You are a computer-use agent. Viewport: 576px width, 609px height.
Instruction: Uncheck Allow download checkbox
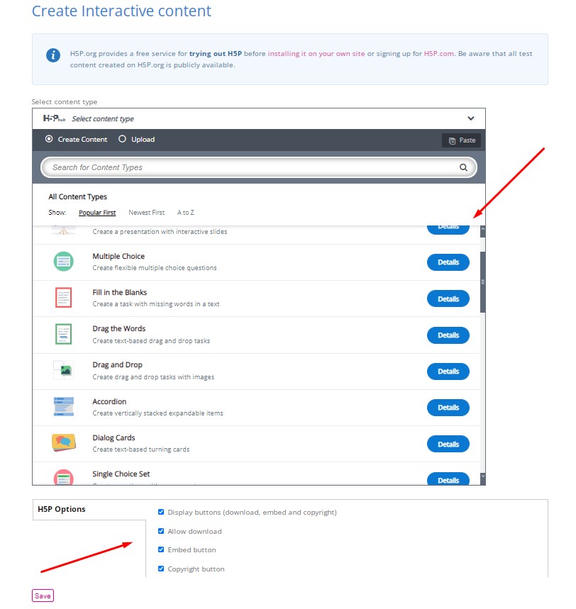[161, 531]
